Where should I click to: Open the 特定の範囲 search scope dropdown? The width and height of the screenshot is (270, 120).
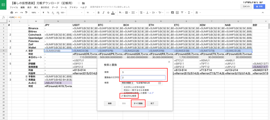click(x=127, y=83)
